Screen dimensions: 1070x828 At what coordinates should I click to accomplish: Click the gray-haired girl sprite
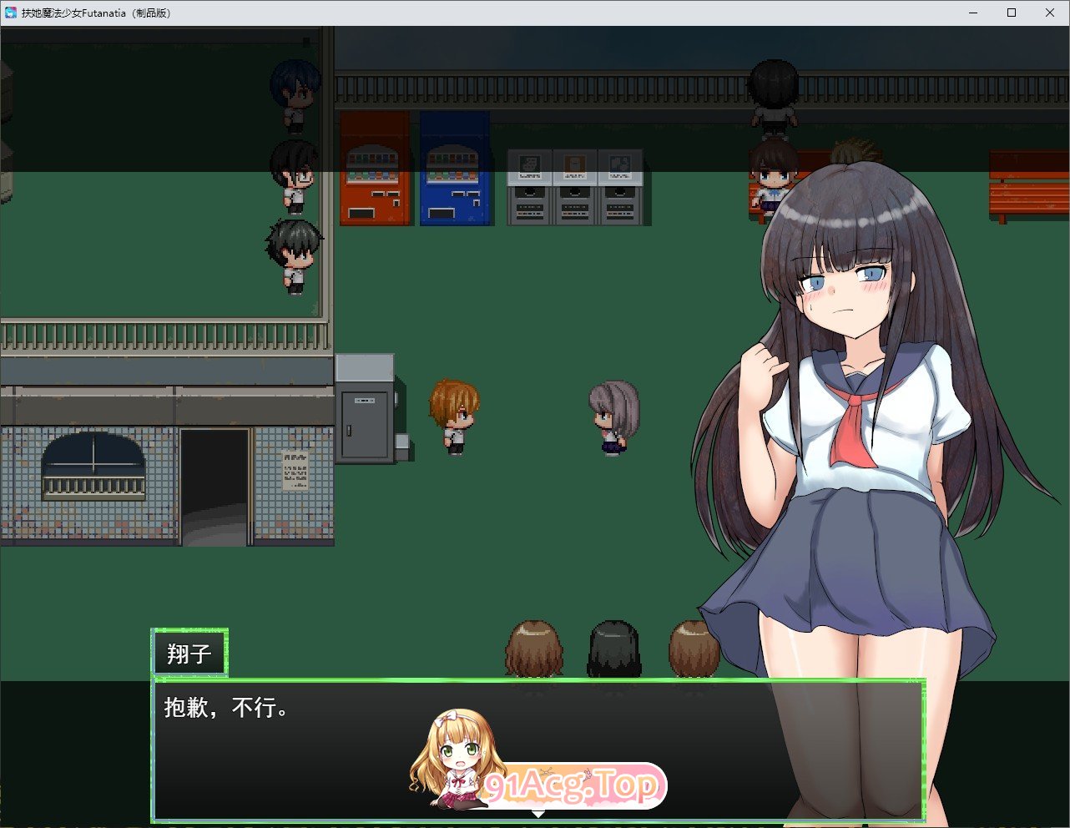[613, 417]
